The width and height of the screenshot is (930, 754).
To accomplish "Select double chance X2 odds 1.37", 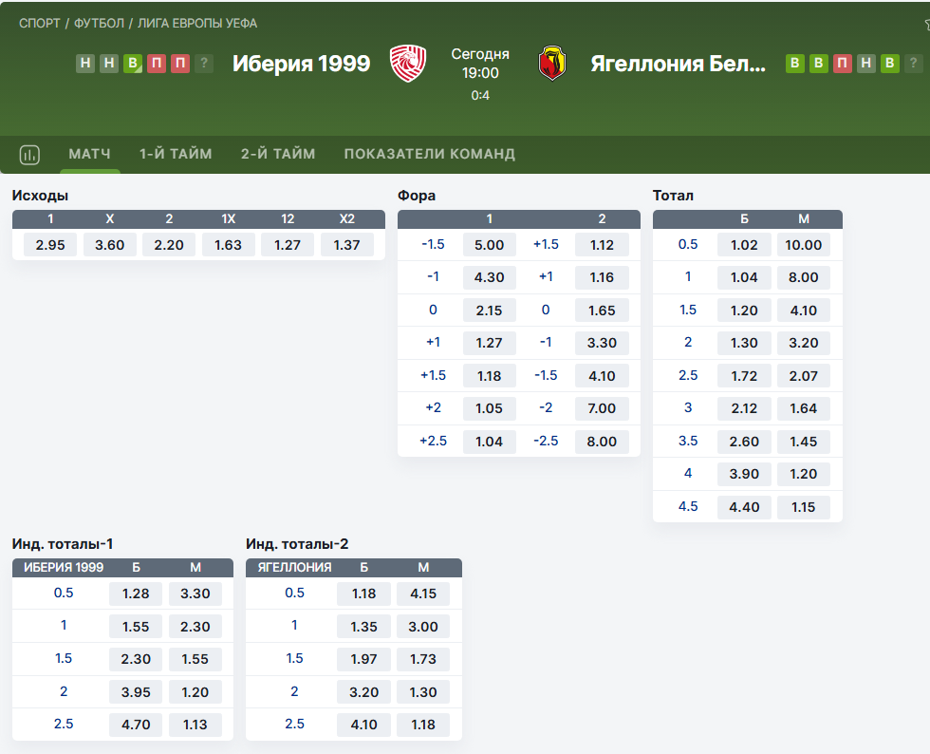I will [x=347, y=245].
